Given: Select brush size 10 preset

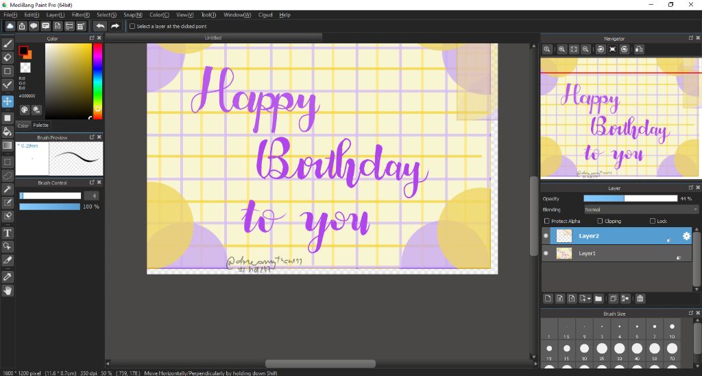Looking at the screenshot, I should click(x=672, y=330).
